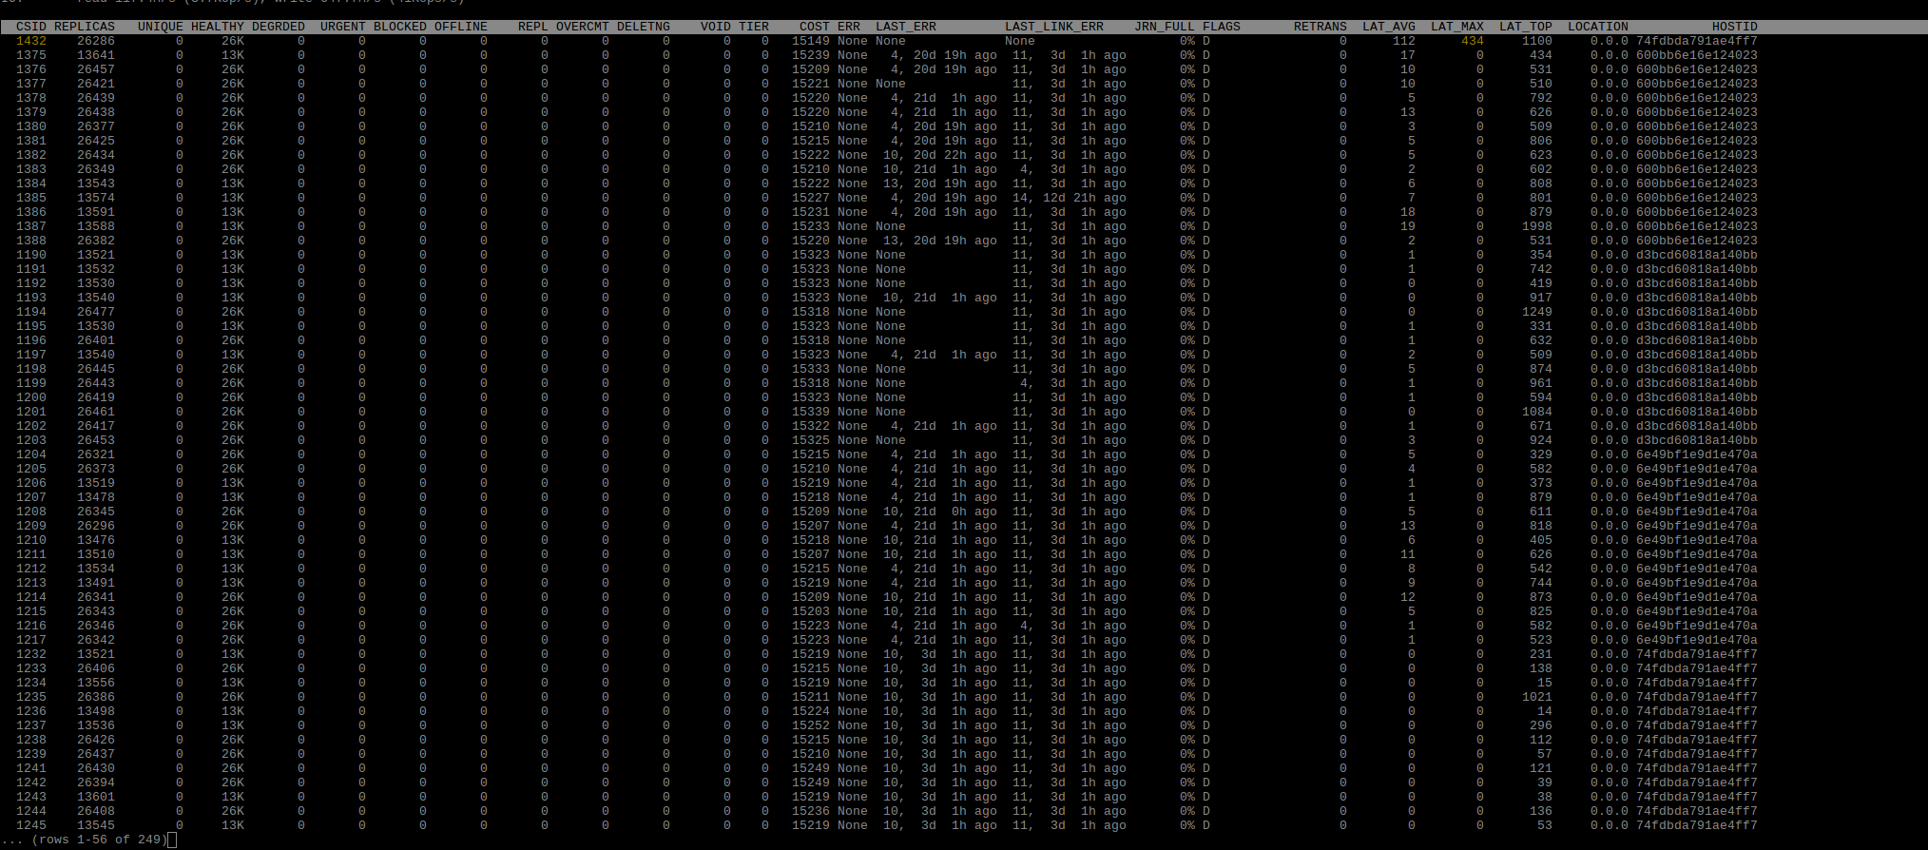Click the LAT_TOP column header
Screen dimensions: 1928x850
[x=1525, y=27]
